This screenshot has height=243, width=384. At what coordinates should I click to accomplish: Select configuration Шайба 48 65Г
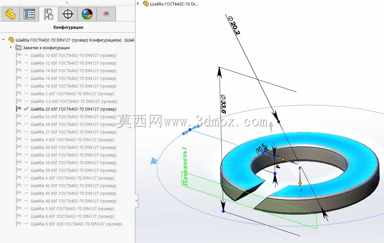pos(74,201)
